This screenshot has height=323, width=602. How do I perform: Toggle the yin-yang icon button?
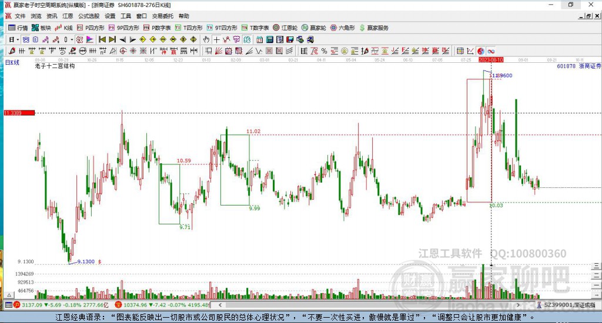click(x=481, y=51)
